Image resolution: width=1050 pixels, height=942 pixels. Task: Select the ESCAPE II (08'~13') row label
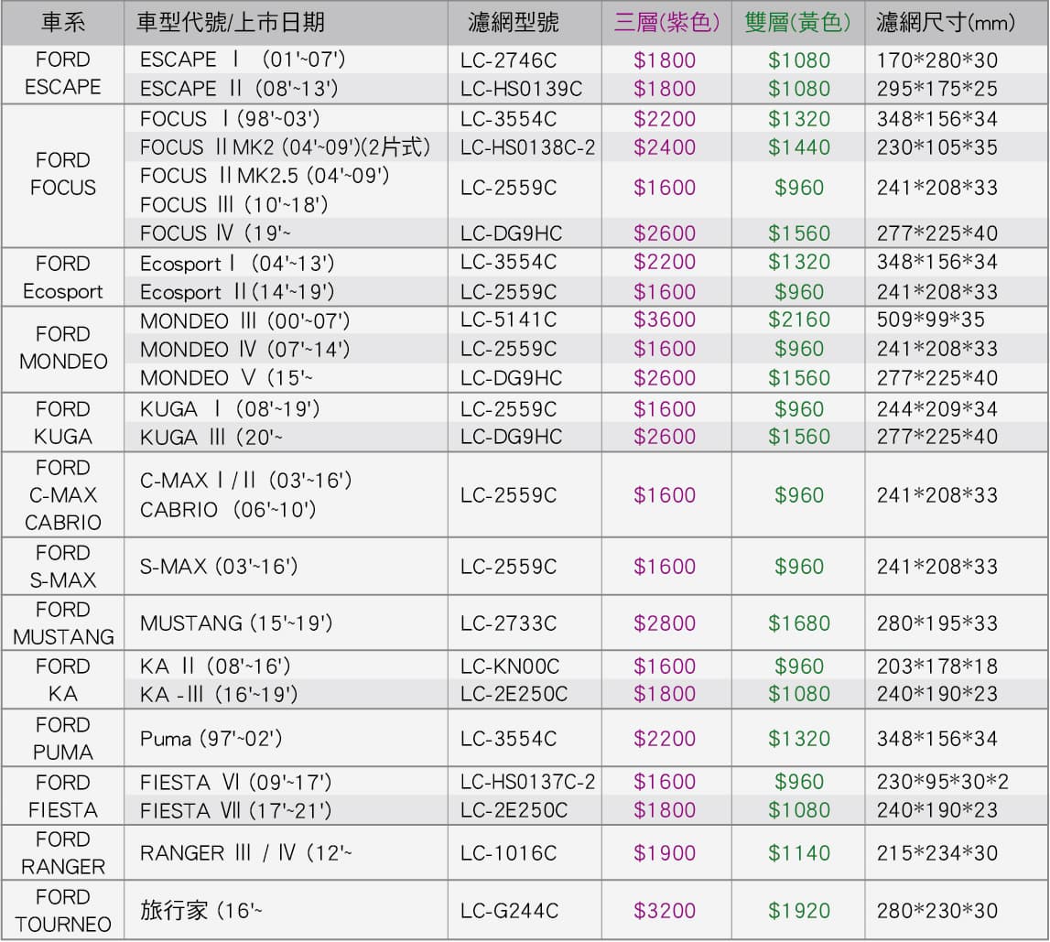click(x=238, y=89)
